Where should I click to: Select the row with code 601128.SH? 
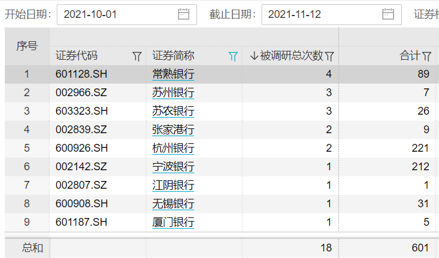[x=81, y=75]
